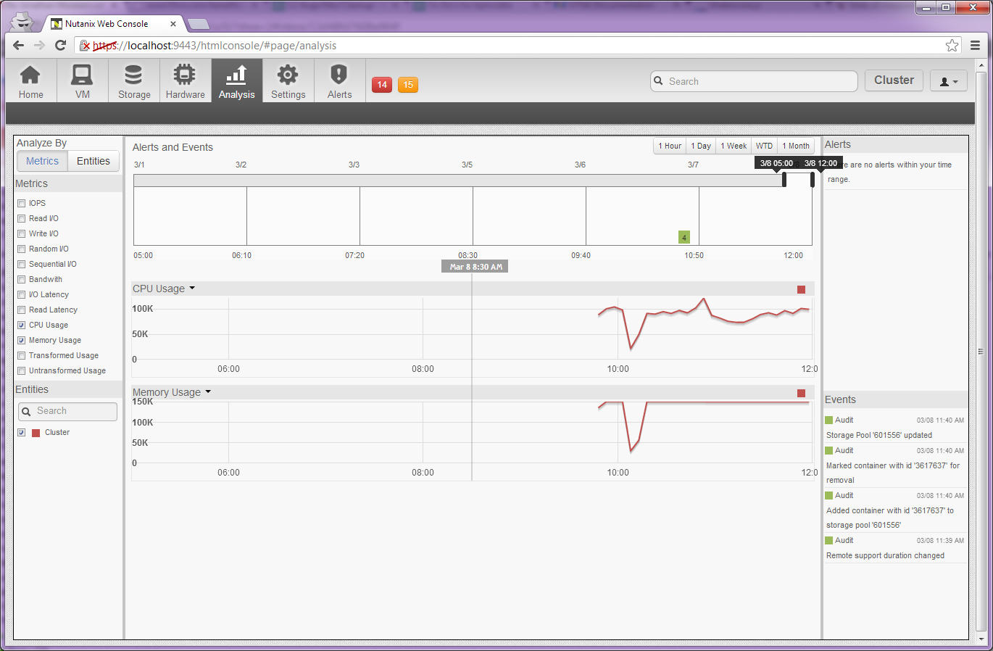Click the left timeline range handle
This screenshot has width=993, height=651.
pyautogui.click(x=784, y=180)
